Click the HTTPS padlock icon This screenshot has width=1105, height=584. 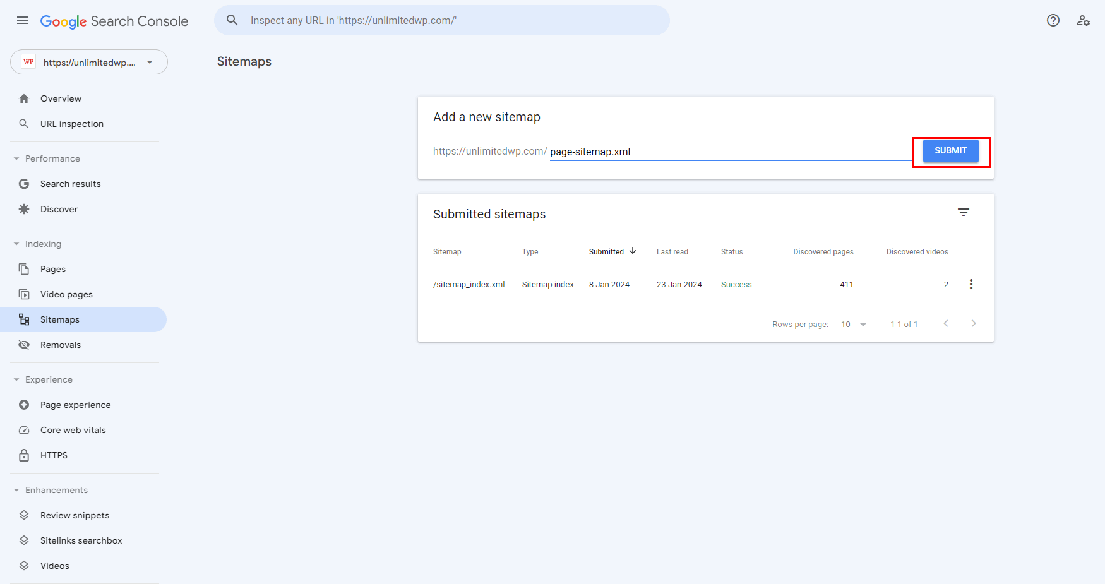[x=24, y=455]
